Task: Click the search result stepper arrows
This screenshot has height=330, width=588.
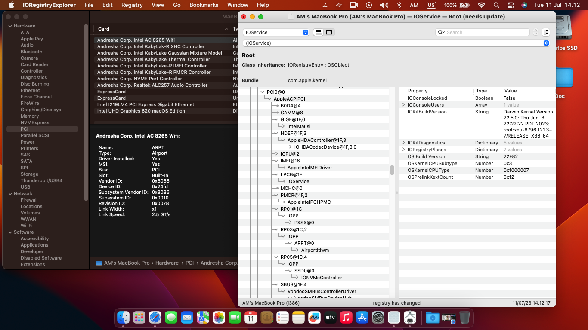Action: click(x=535, y=32)
